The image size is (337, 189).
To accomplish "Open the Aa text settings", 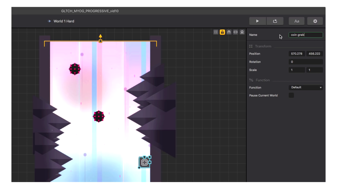I will click(296, 21).
